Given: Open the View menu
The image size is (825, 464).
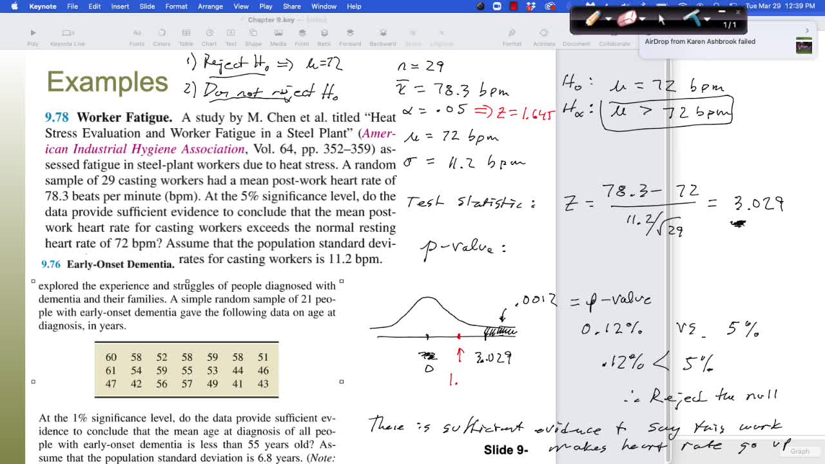Looking at the screenshot, I should [x=241, y=6].
